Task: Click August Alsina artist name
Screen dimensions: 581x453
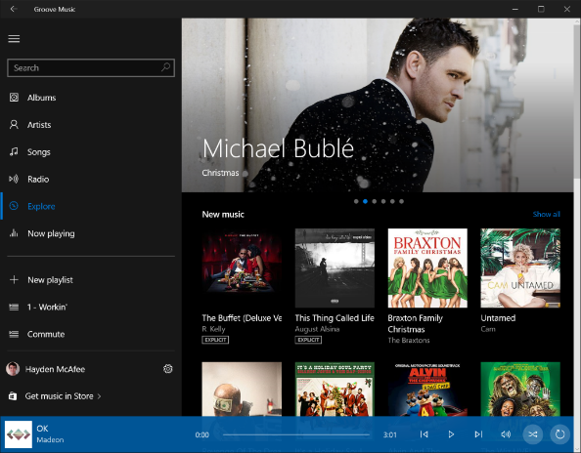Action: click(x=317, y=329)
